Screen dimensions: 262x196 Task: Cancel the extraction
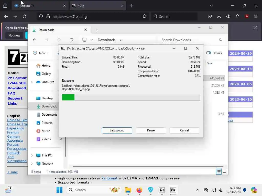(184, 130)
